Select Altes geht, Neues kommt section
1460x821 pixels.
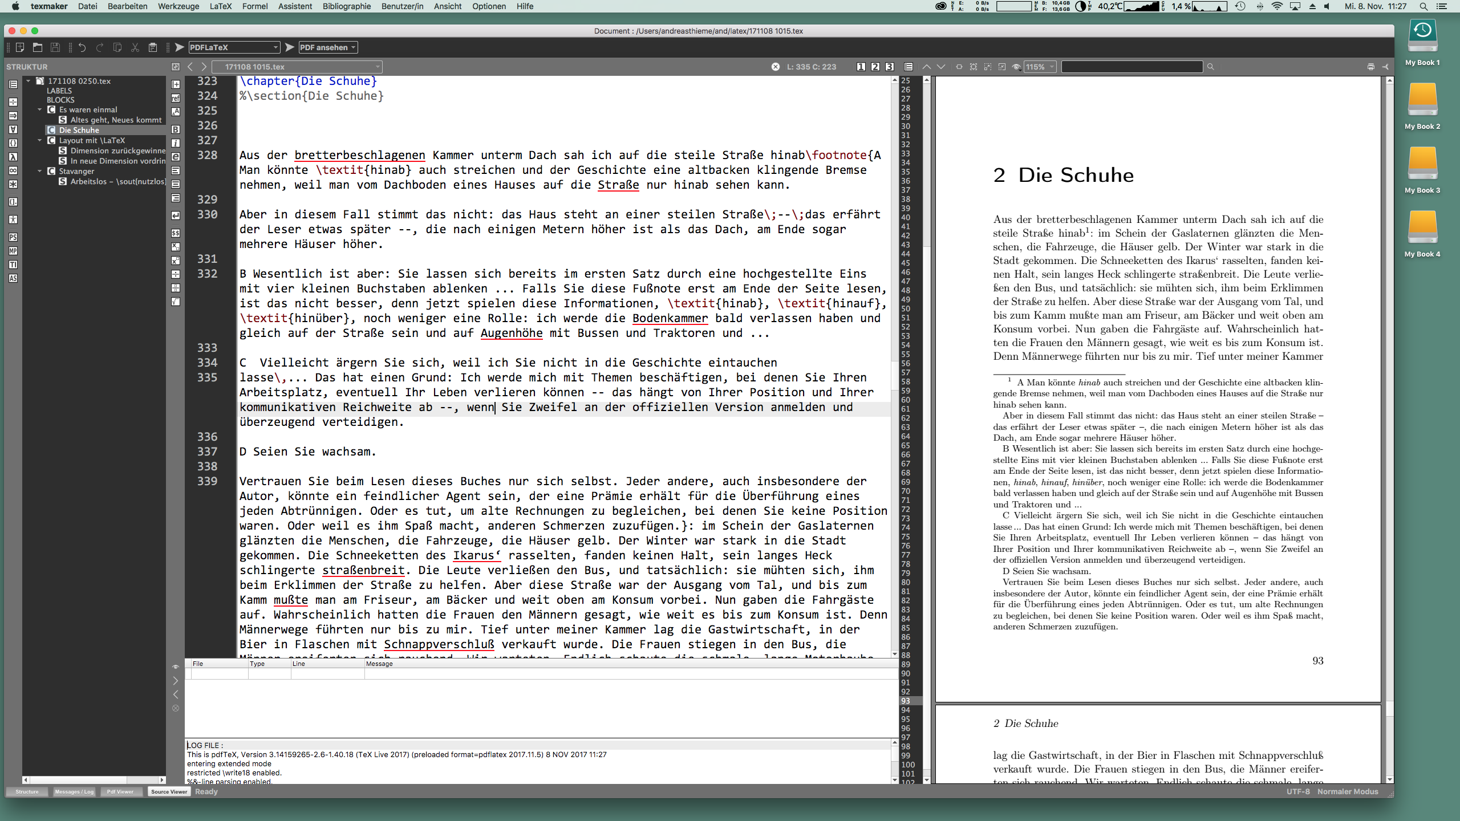tap(116, 120)
